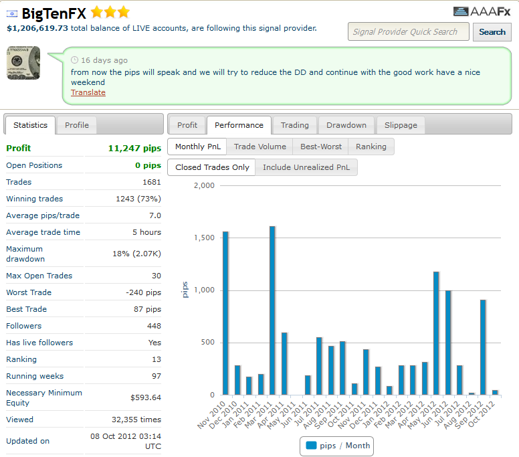
Task: Click the Worst Trade -240 pips value
Action: [143, 292]
